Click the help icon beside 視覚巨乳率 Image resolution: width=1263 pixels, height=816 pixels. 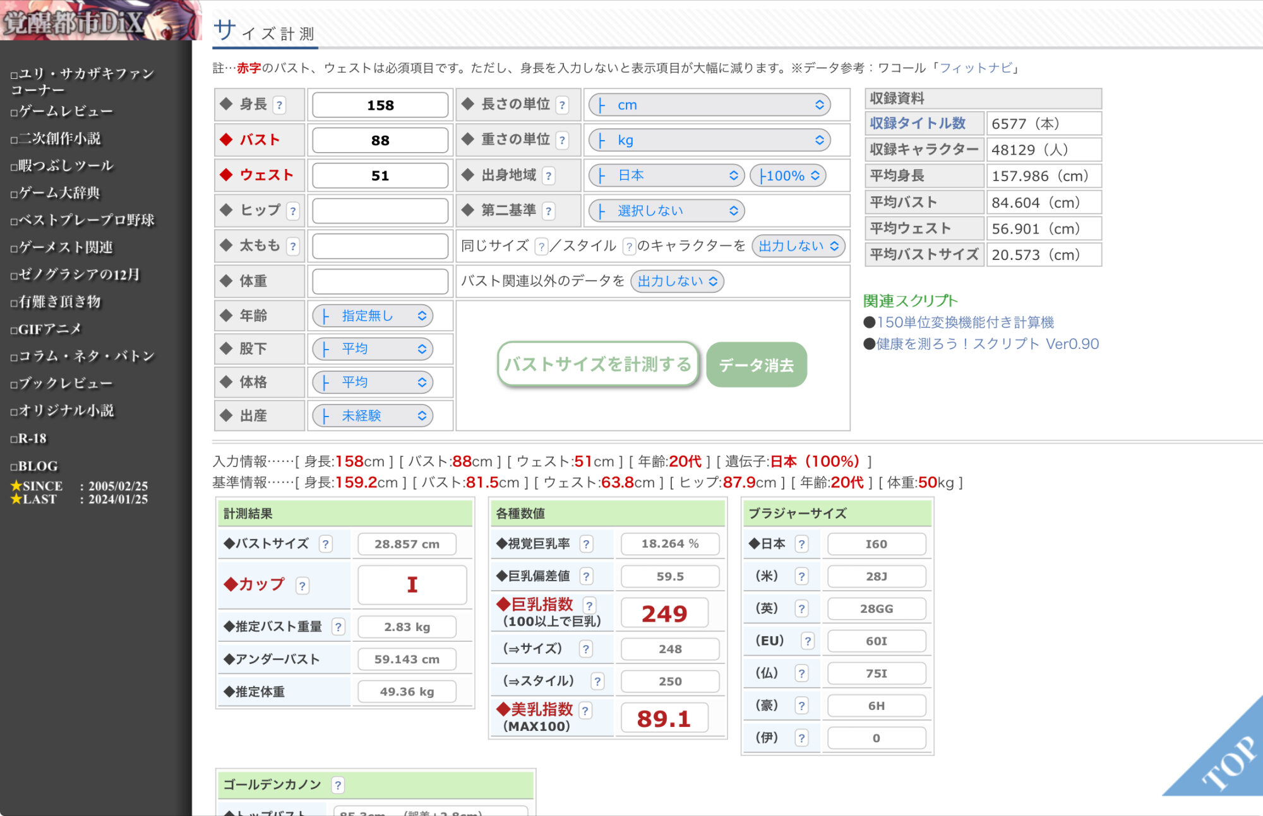point(586,543)
